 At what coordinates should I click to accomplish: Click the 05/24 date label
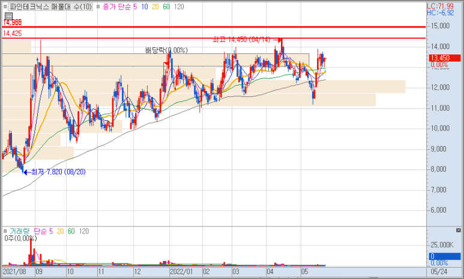439,272
